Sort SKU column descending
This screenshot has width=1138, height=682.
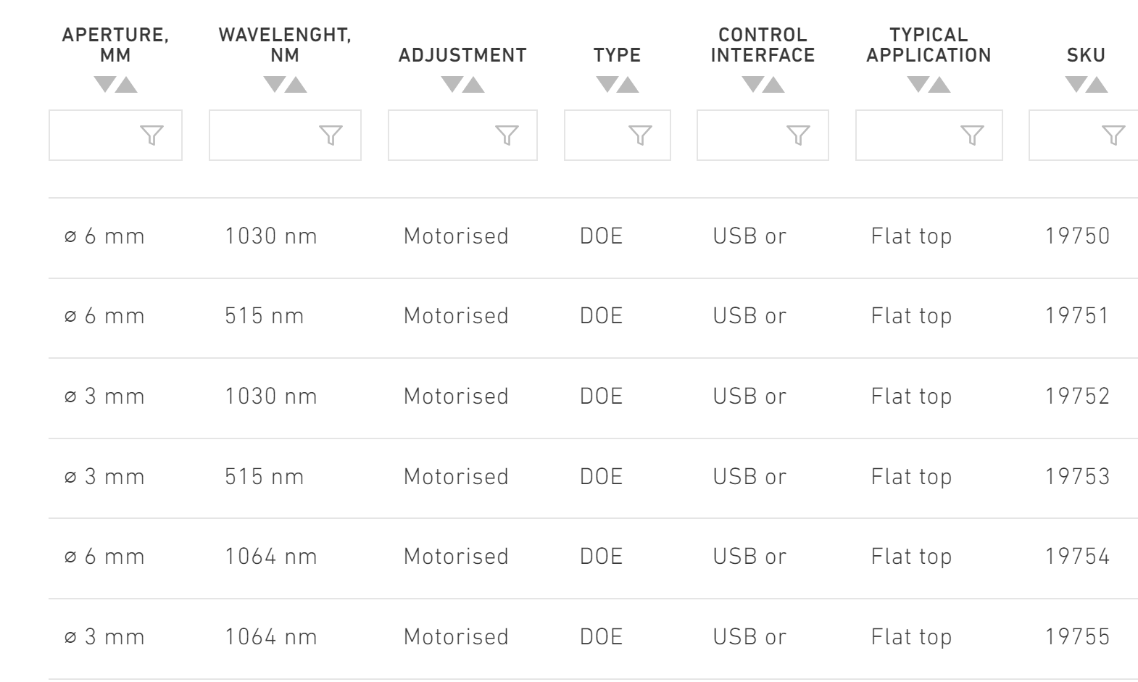pos(1076,86)
